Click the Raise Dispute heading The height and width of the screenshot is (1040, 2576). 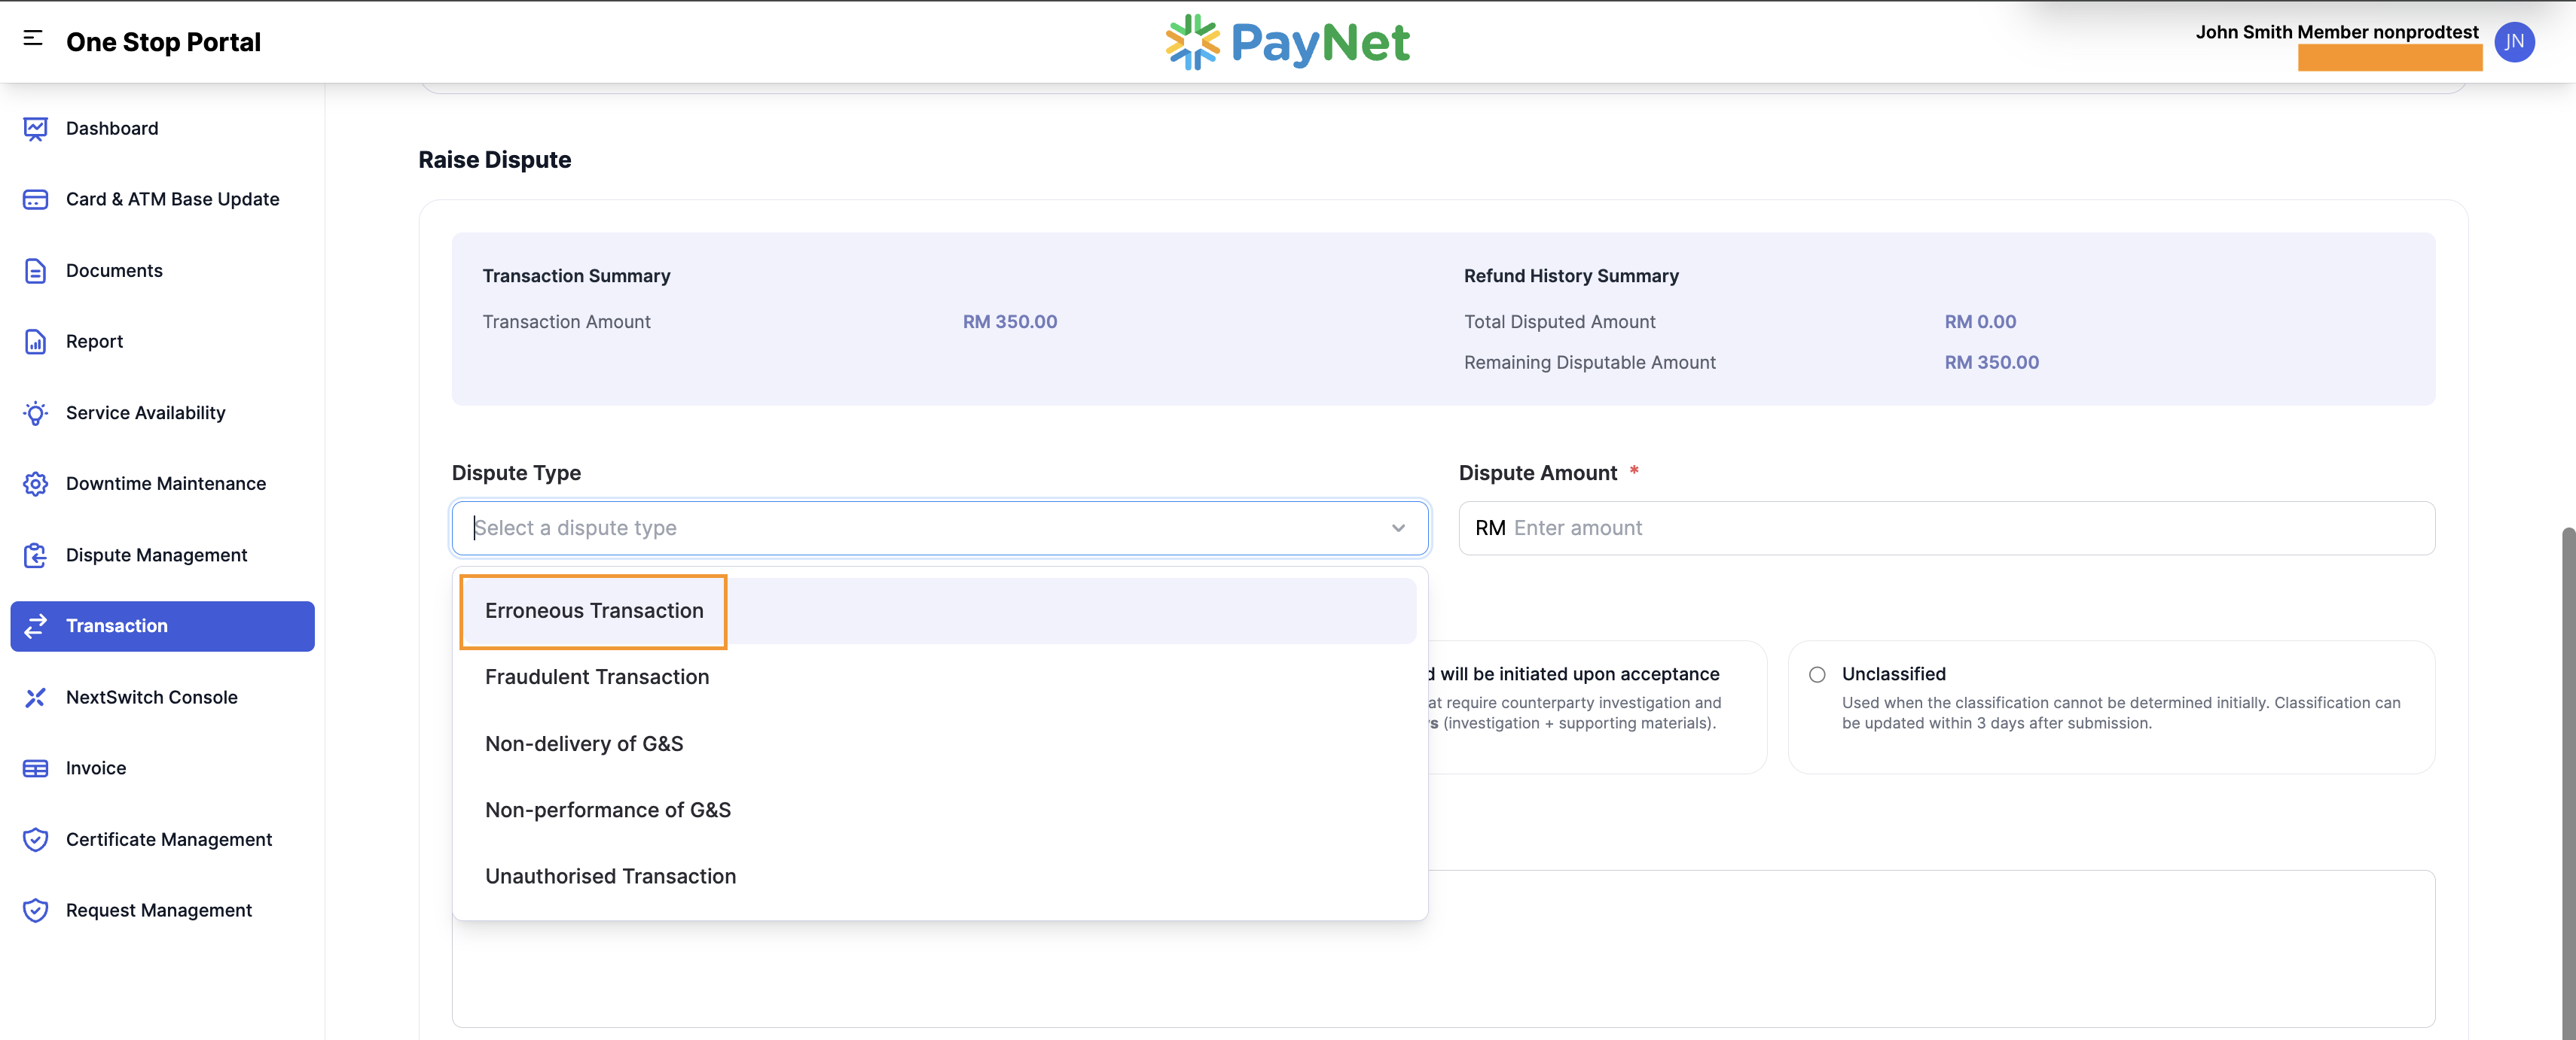495,160
